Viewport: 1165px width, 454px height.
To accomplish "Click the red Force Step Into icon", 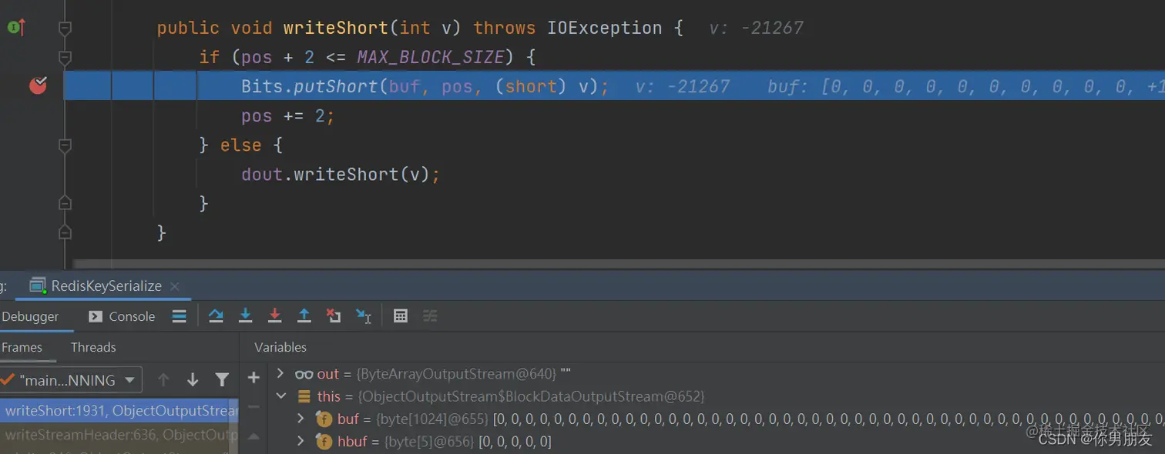I will pyautogui.click(x=274, y=315).
